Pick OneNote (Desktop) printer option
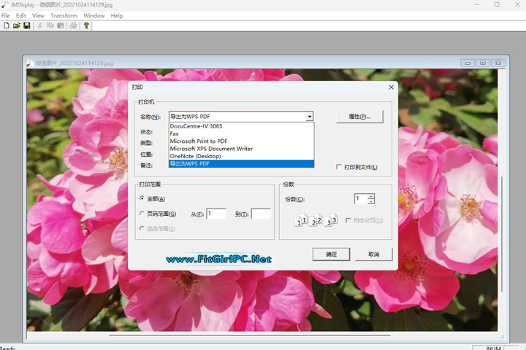 click(x=195, y=156)
